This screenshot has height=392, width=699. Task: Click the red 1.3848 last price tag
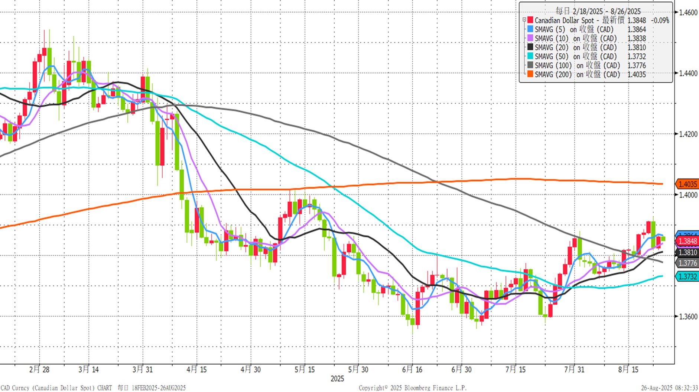coord(686,241)
